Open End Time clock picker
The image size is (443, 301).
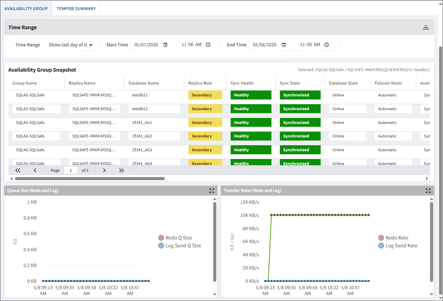pos(327,45)
